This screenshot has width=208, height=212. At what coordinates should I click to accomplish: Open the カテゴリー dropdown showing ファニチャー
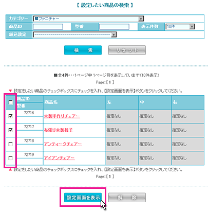click(x=88, y=19)
